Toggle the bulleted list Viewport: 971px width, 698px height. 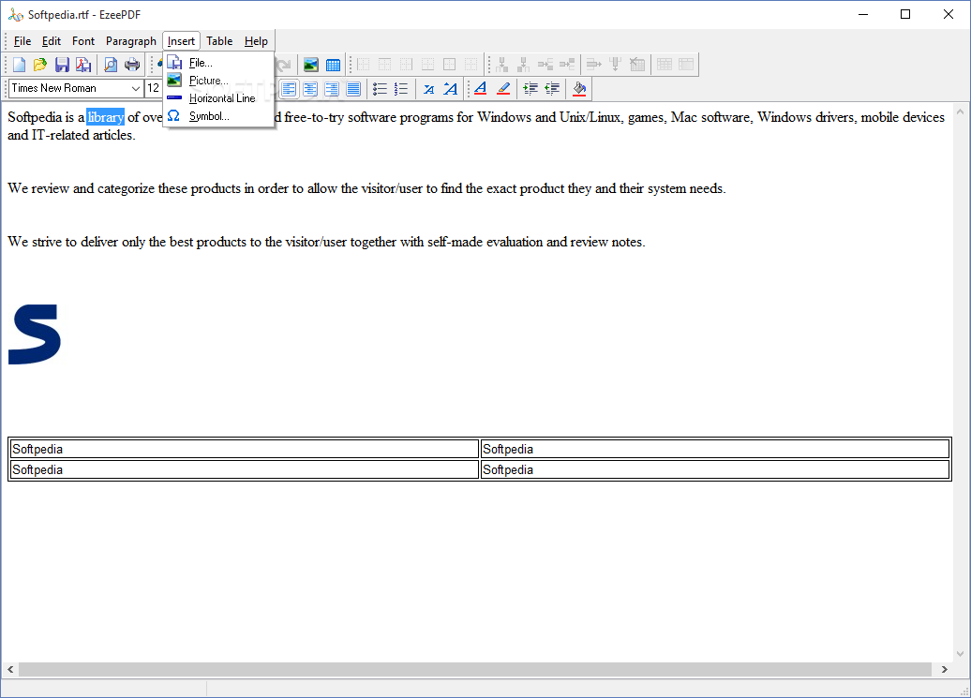[380, 89]
